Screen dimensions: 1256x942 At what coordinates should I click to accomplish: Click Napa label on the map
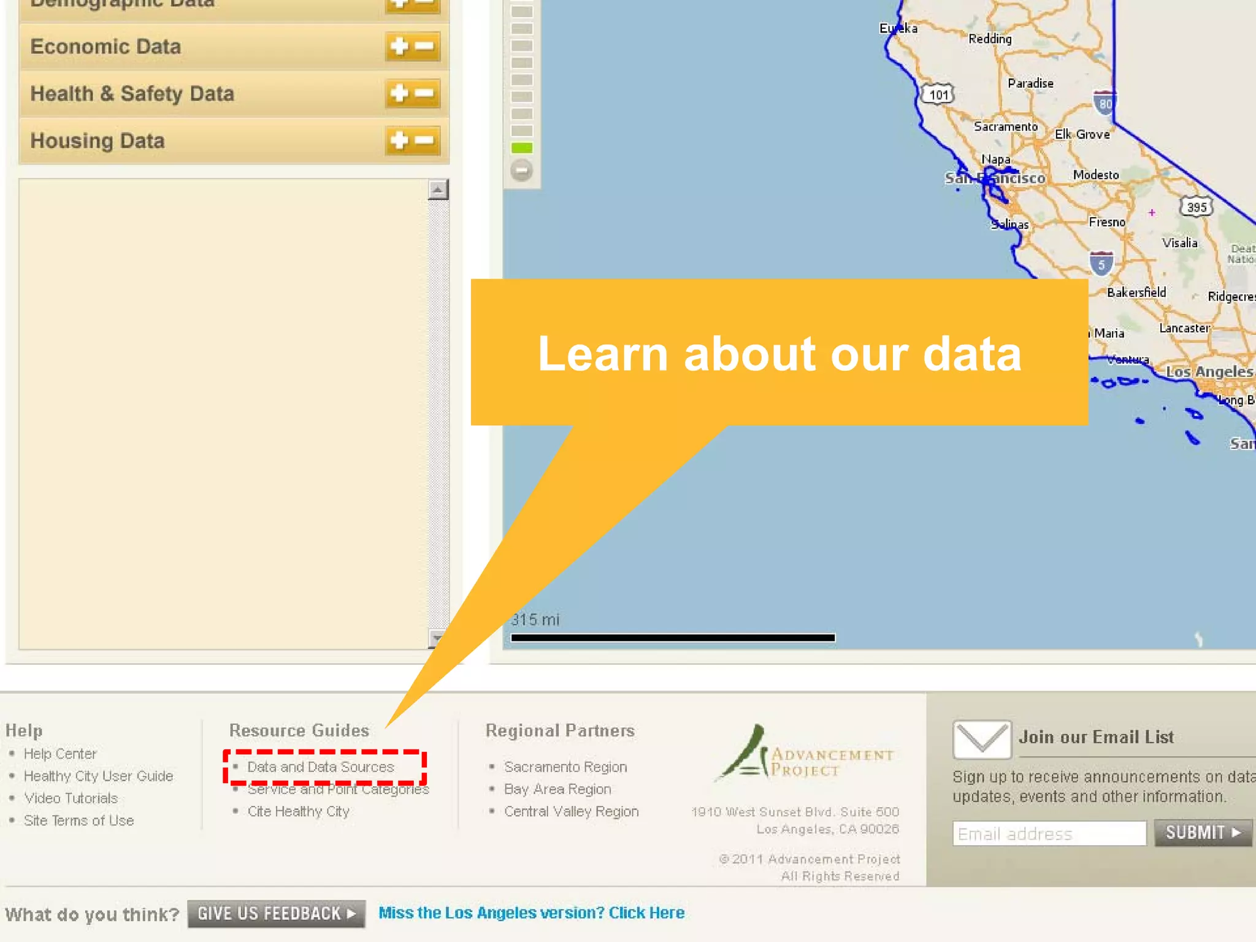(996, 159)
